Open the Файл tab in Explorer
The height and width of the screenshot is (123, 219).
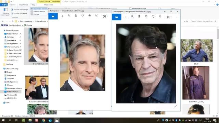pos(4,5)
